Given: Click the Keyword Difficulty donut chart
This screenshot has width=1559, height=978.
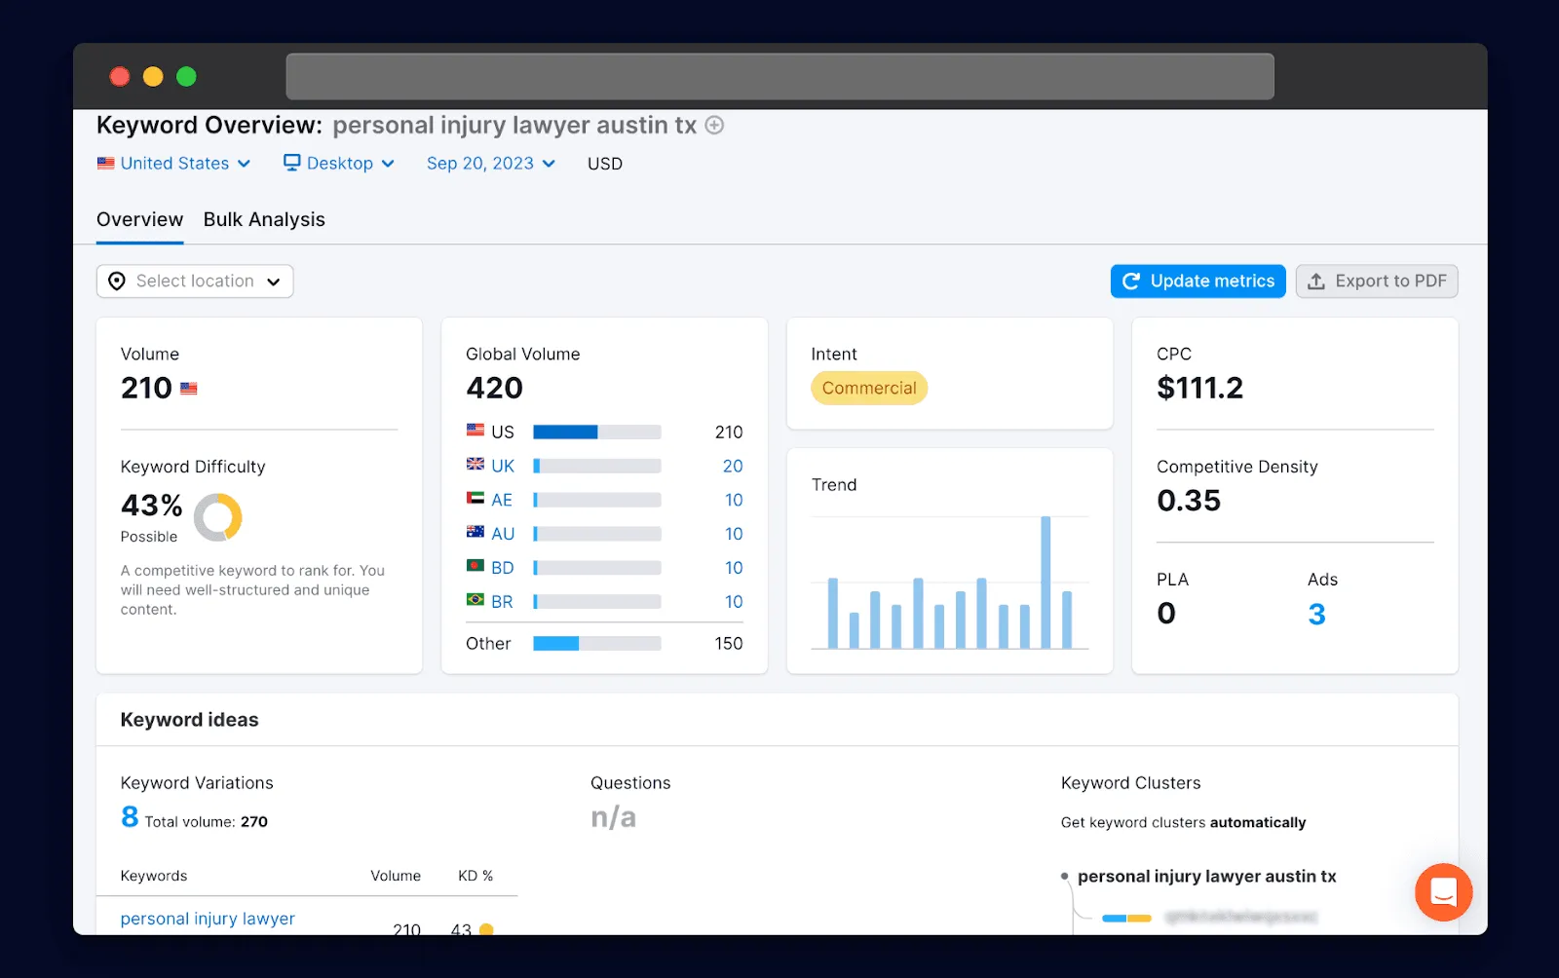Looking at the screenshot, I should point(219,517).
